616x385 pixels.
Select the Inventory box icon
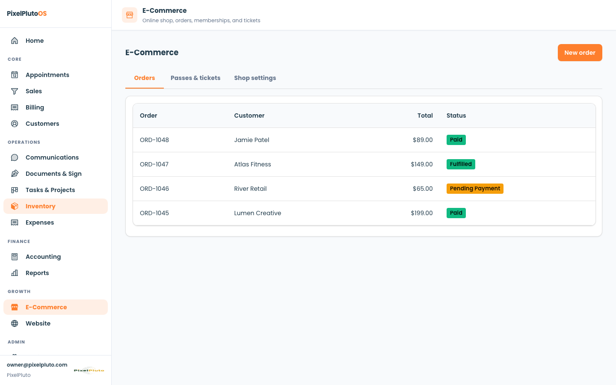click(15, 206)
